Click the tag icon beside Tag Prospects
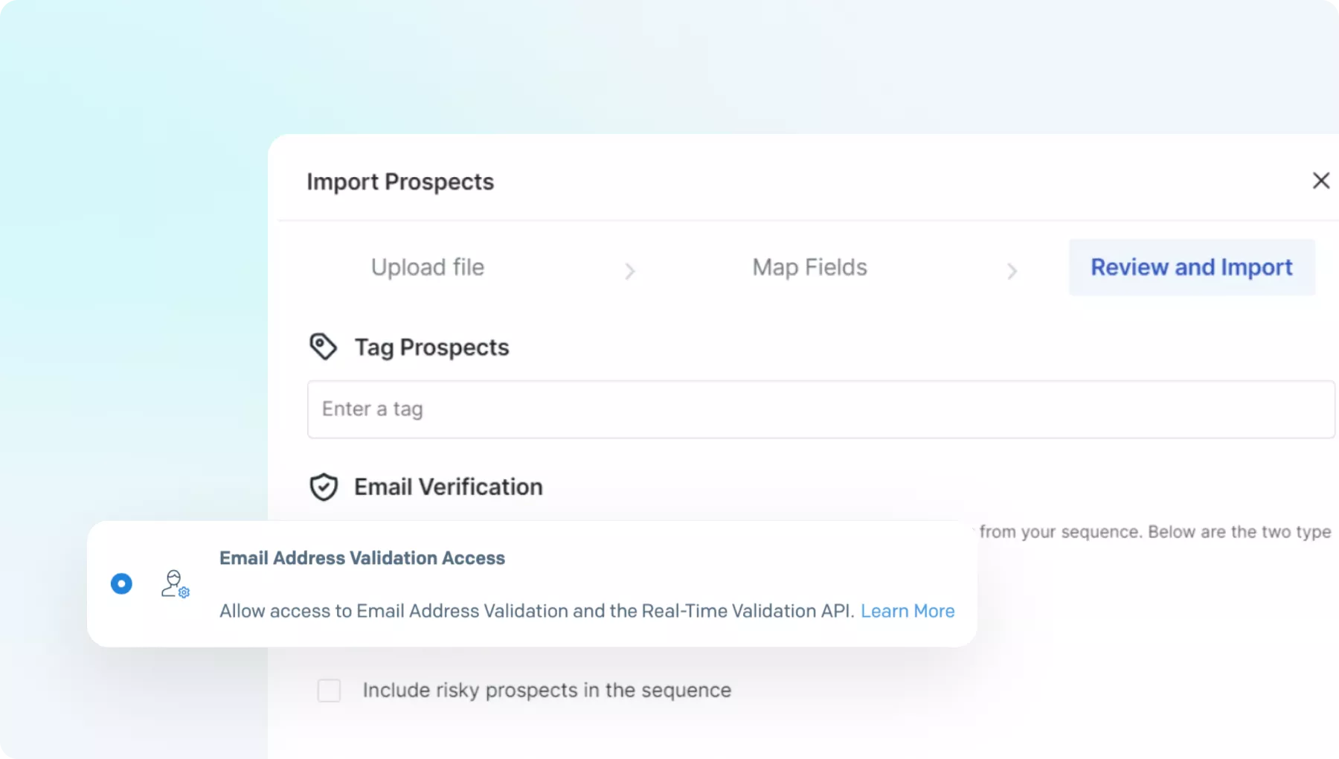 (323, 347)
